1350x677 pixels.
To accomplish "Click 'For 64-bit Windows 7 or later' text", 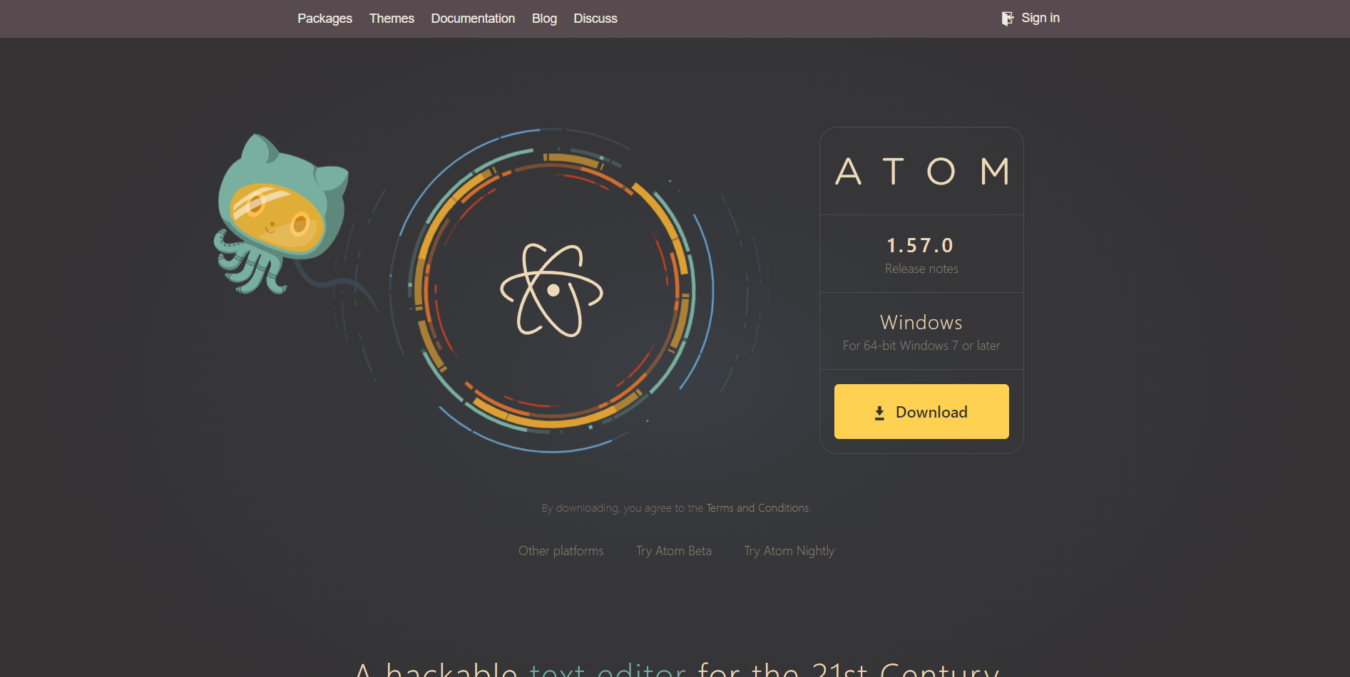I will [921, 346].
